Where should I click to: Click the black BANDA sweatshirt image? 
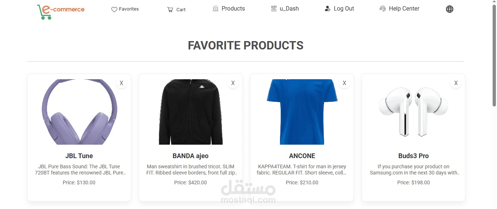coord(190,112)
